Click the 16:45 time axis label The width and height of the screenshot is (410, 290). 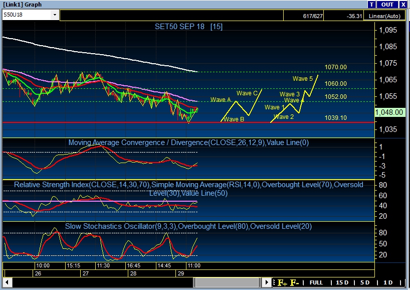(x=134, y=265)
